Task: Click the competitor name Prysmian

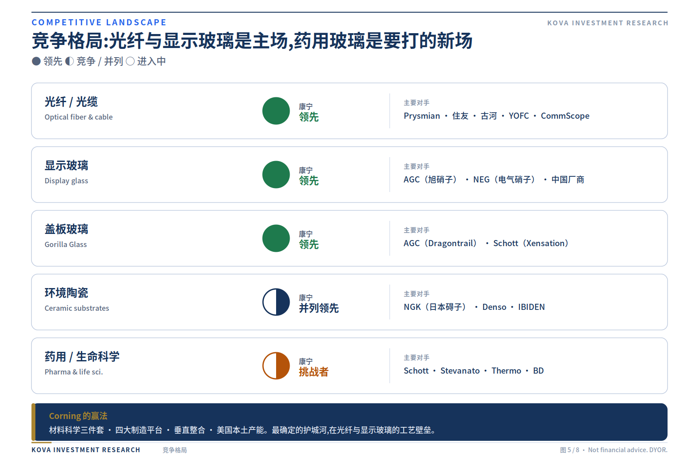Action: 422,116
